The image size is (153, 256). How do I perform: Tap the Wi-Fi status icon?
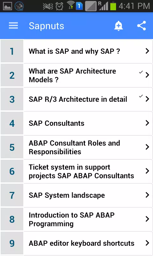(70, 6)
